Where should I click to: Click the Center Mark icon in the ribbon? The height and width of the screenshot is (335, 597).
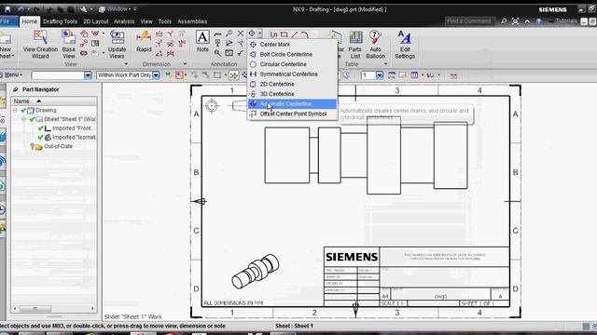coord(252,33)
